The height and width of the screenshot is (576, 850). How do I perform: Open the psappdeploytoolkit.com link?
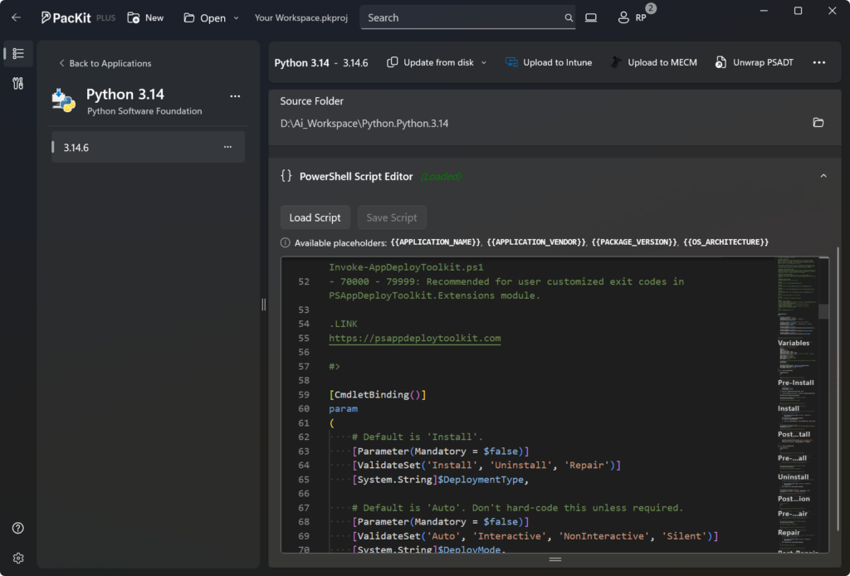(415, 338)
